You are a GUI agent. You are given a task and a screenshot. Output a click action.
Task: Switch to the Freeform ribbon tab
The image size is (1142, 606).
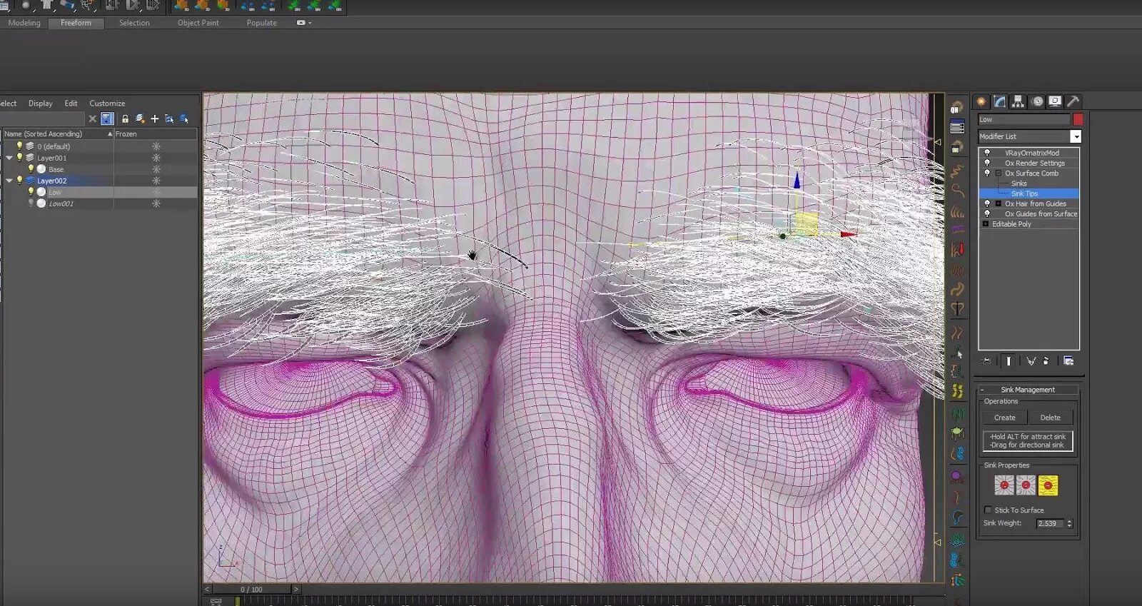(x=76, y=23)
